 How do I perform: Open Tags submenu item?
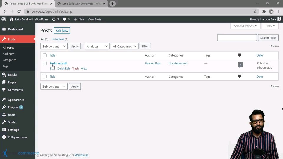tap(5, 66)
